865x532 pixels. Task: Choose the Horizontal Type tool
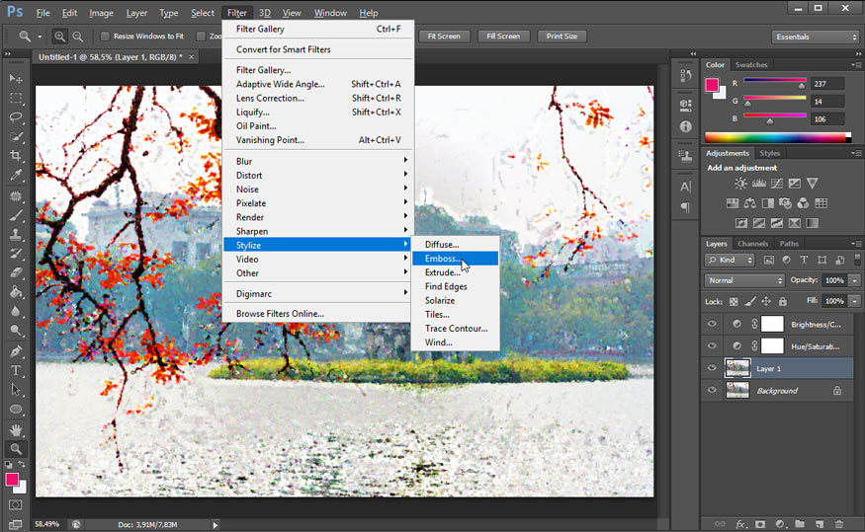(16, 370)
